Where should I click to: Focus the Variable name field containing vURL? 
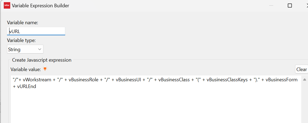click(36, 31)
